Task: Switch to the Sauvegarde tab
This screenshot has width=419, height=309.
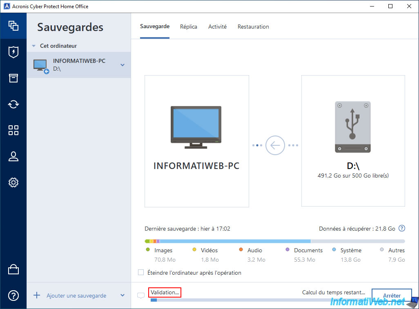Action: coord(155,27)
